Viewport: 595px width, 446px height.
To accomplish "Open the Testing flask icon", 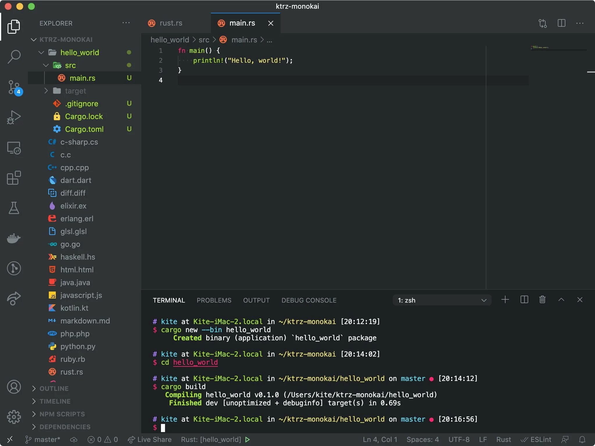I will coord(14,208).
